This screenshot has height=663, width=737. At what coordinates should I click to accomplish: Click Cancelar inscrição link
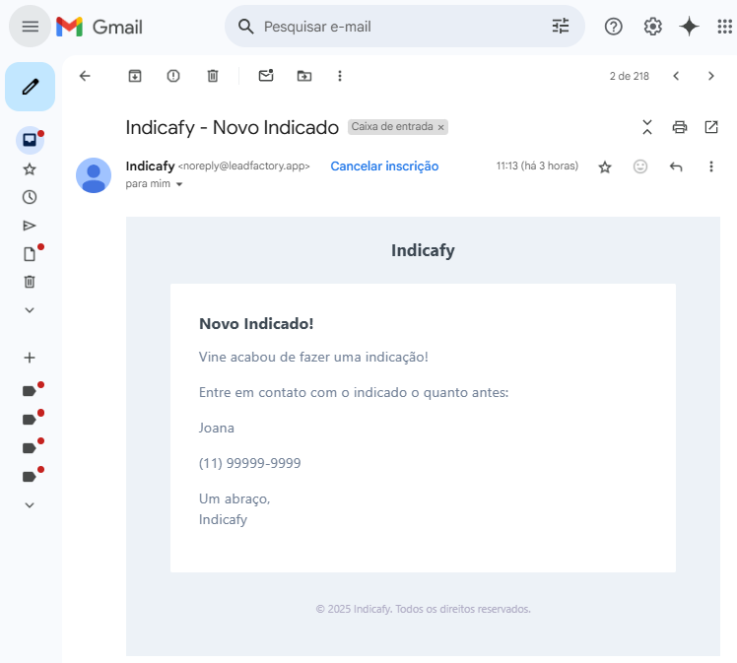click(x=384, y=166)
